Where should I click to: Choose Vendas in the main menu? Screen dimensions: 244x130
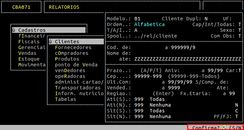(x=27, y=53)
